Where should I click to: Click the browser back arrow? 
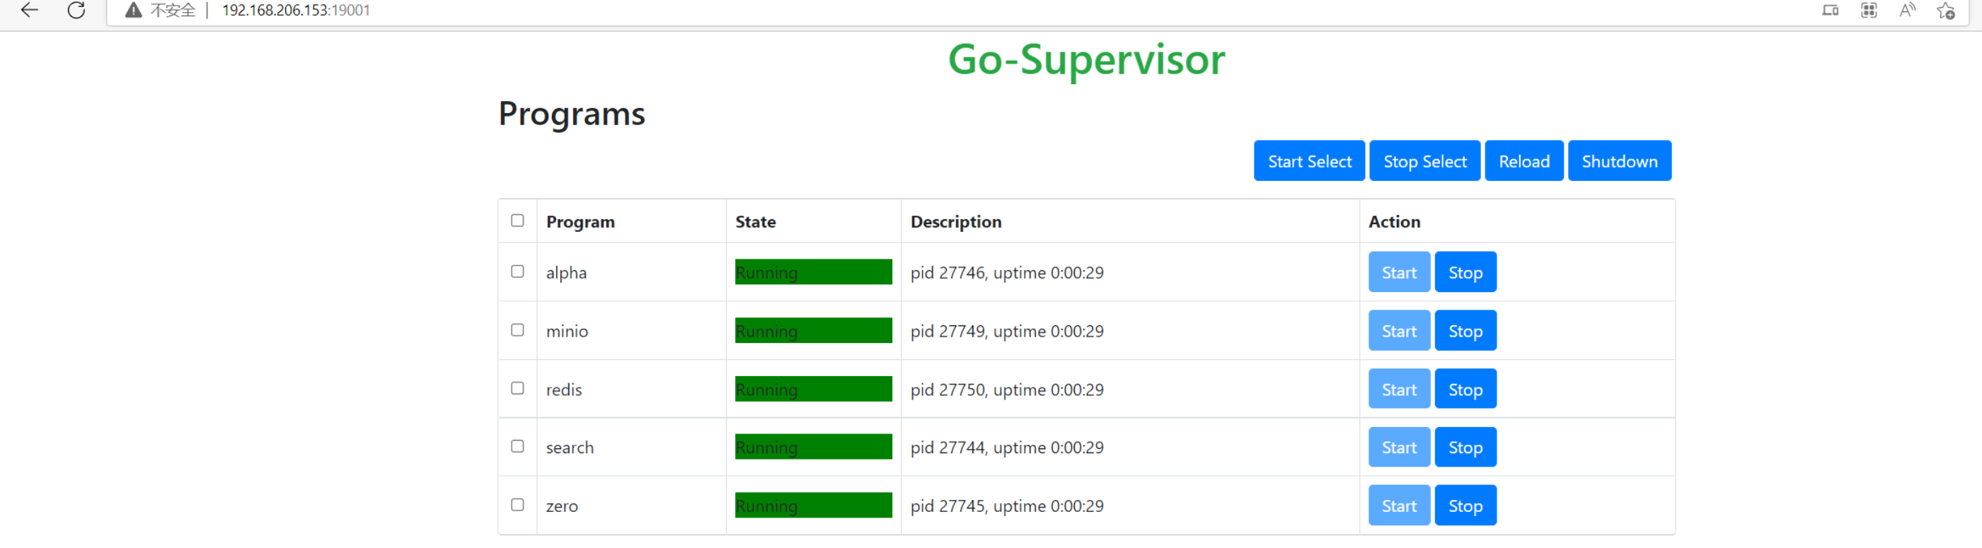tap(29, 10)
